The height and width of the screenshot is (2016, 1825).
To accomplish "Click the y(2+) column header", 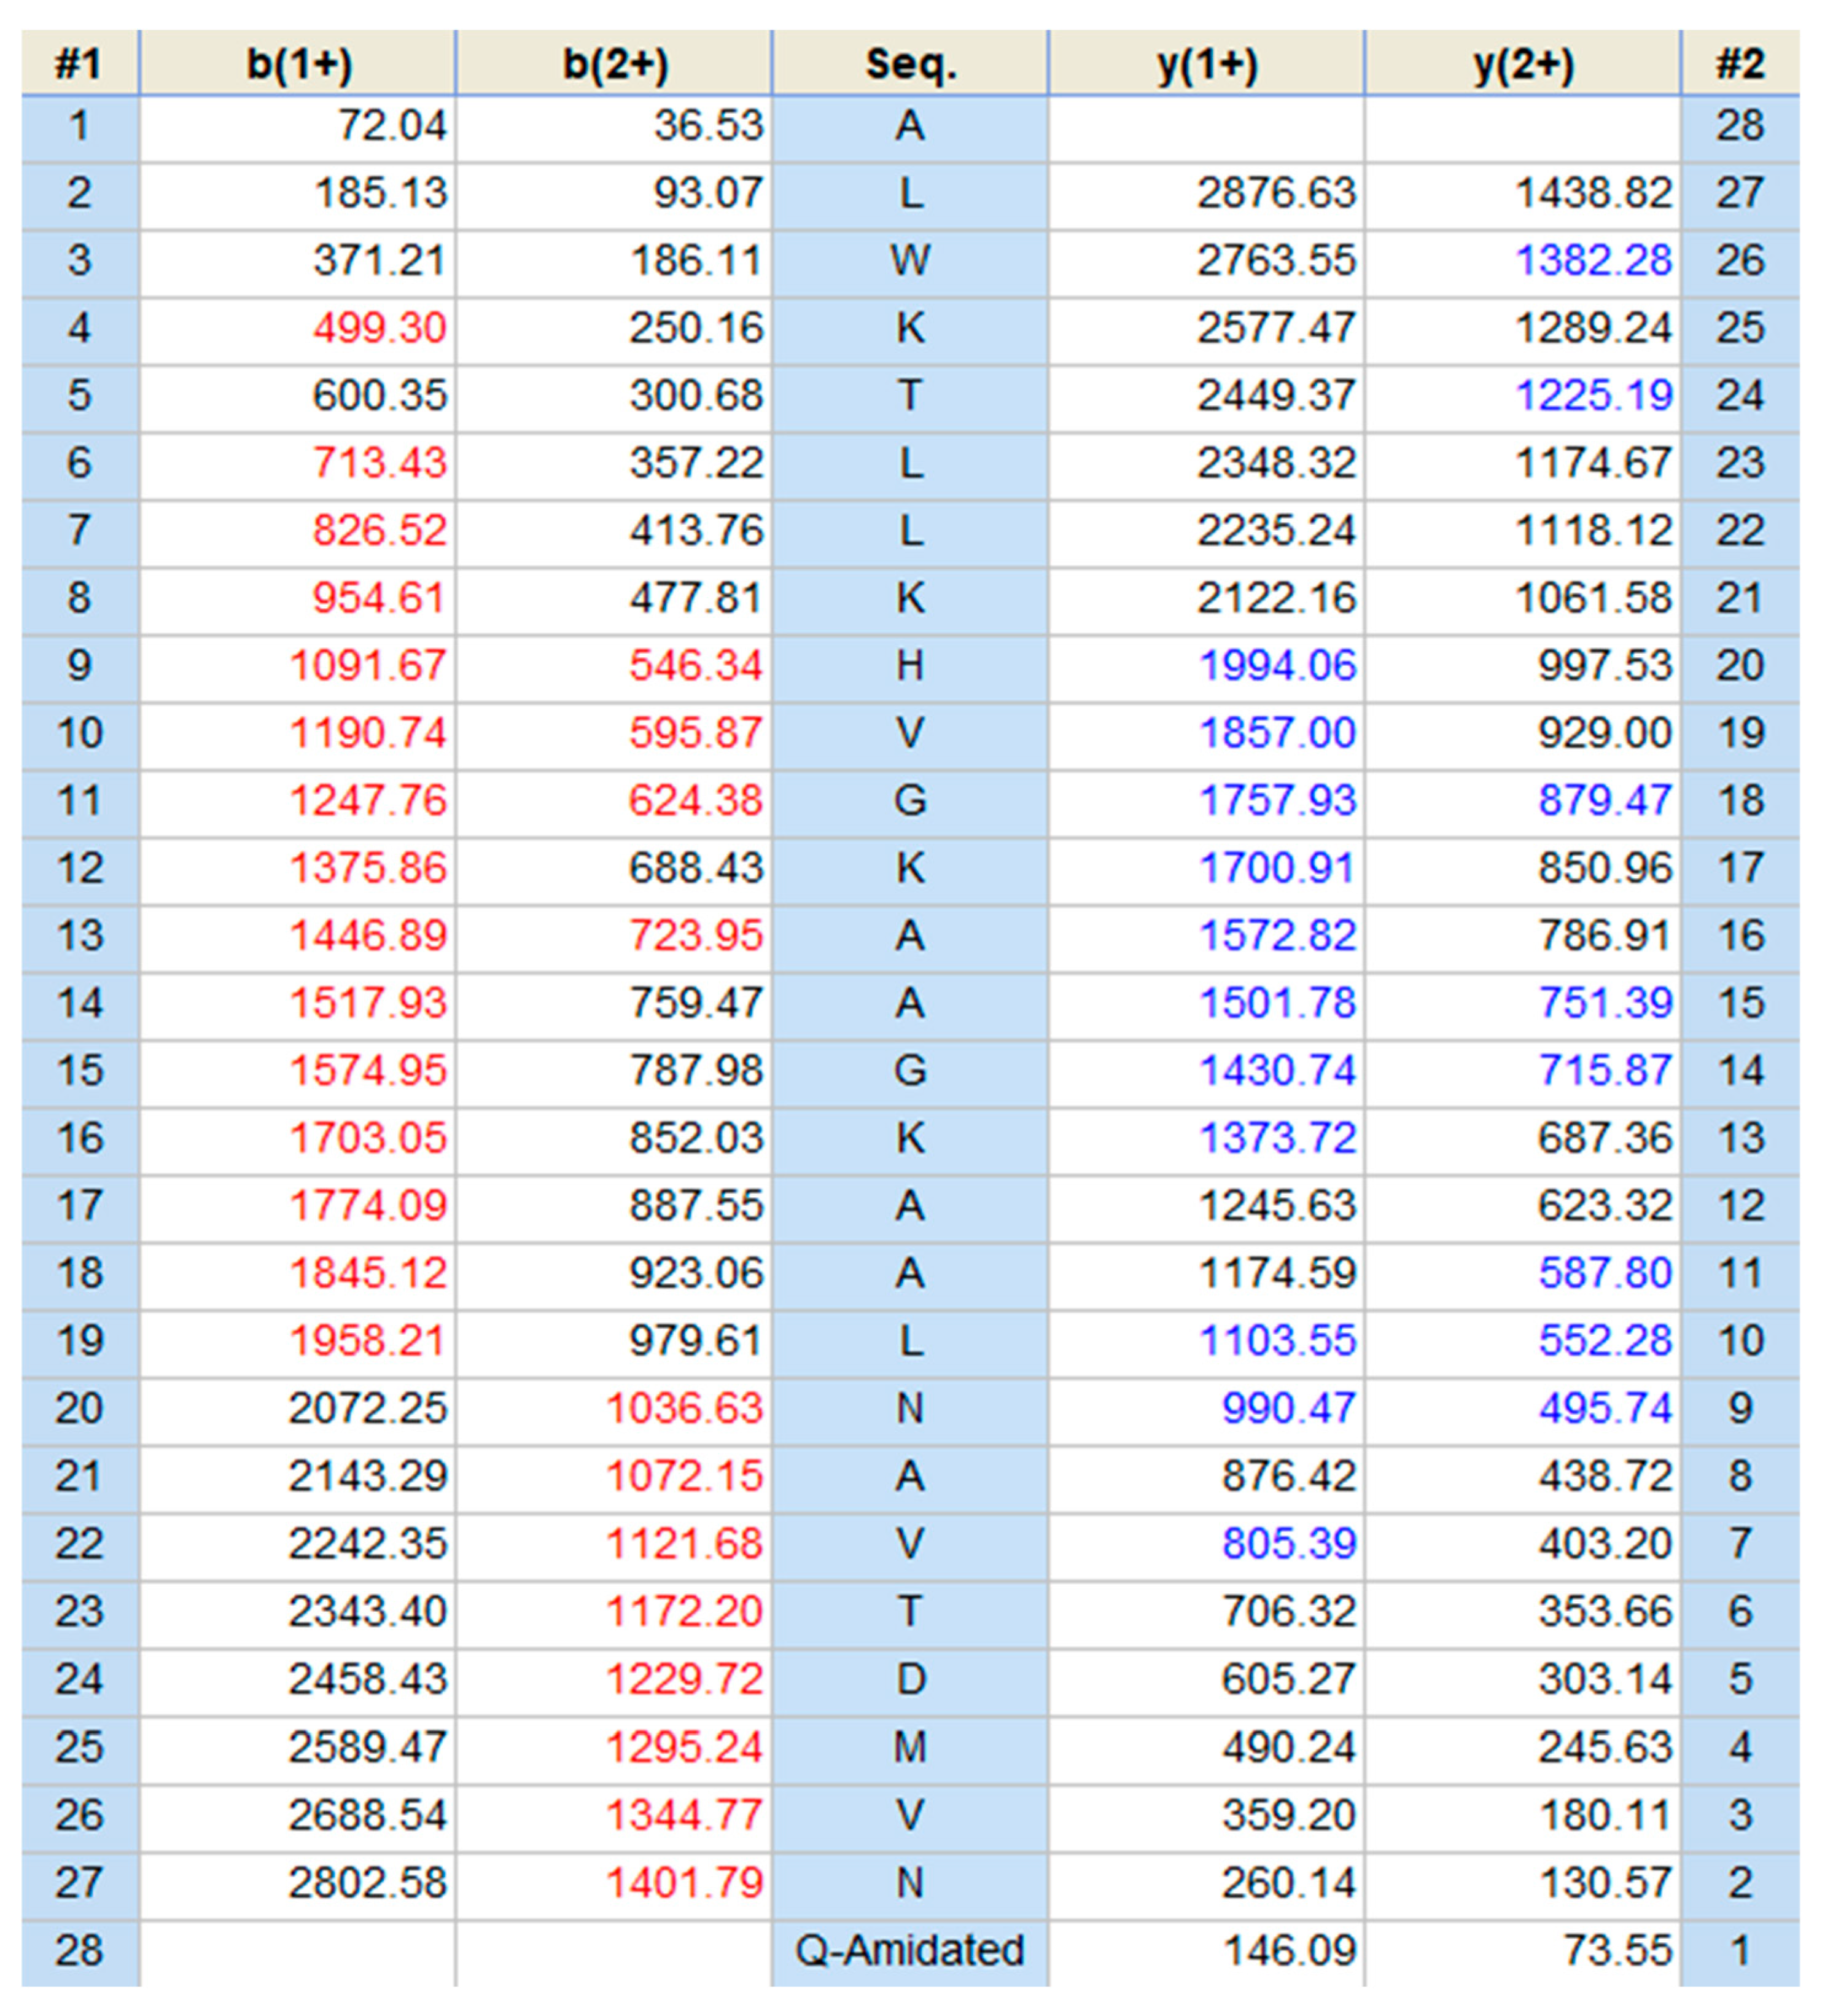I will click(1523, 63).
